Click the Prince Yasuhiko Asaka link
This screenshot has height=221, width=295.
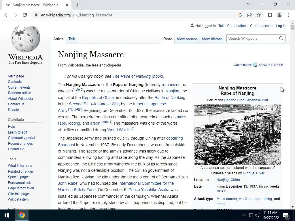(x=149, y=190)
